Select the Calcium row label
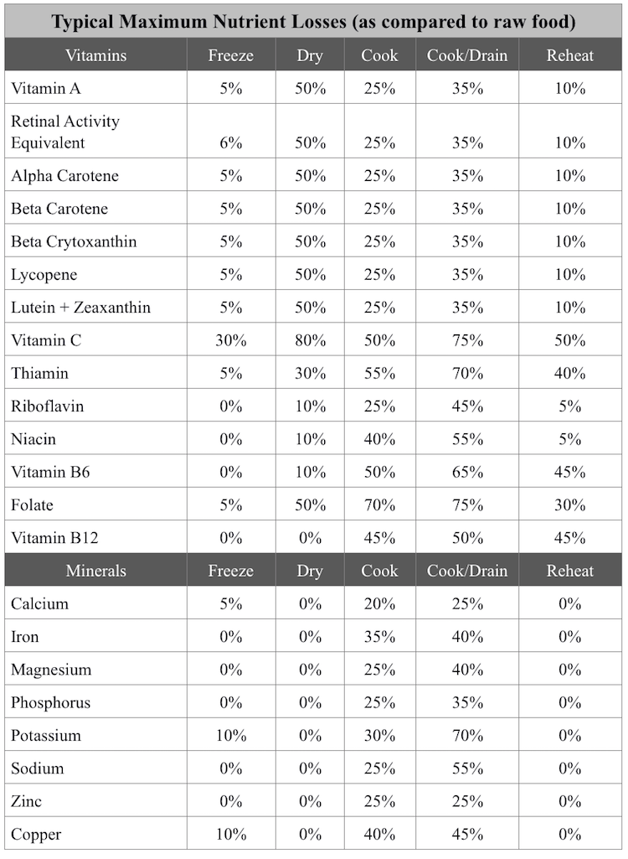Viewport: 628px width, 859px height. [x=39, y=603]
